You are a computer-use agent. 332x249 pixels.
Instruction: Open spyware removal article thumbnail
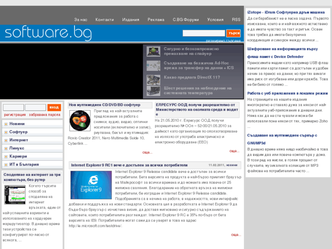pos(153,52)
